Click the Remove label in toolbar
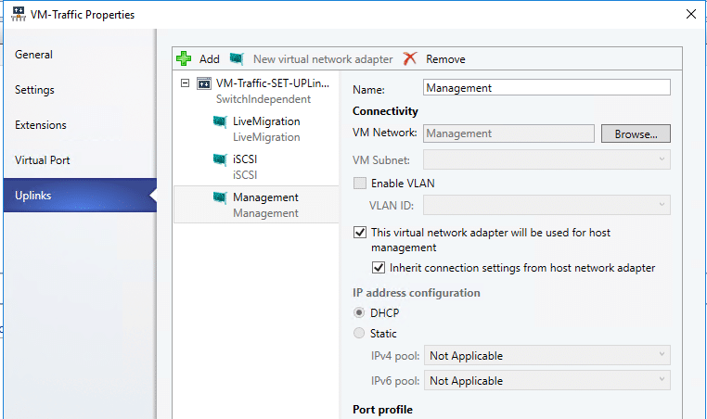The image size is (707, 419). [445, 59]
